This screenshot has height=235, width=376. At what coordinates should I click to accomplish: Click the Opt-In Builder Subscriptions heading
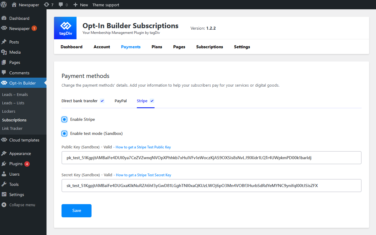131,26
